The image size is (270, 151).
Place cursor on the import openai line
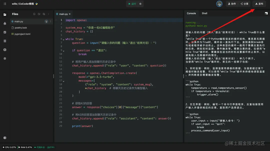click(x=76, y=20)
